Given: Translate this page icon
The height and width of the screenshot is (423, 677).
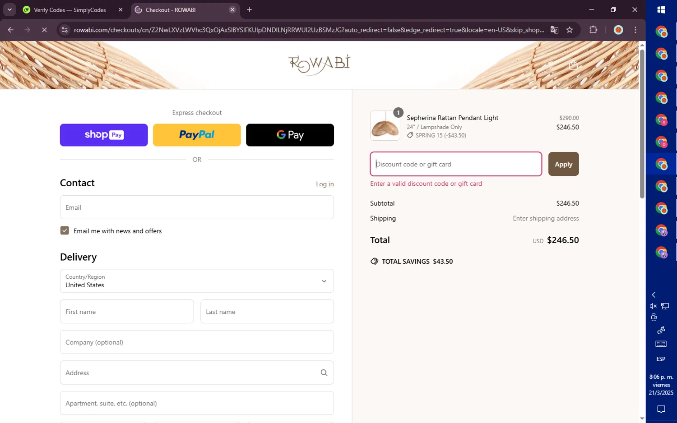Looking at the screenshot, I should click(x=554, y=30).
